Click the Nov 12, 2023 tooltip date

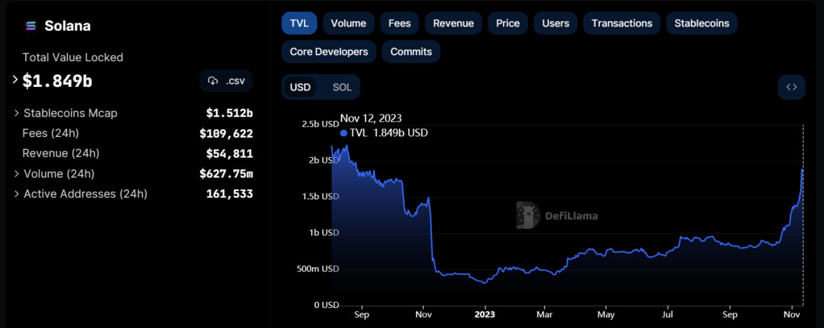[371, 118]
